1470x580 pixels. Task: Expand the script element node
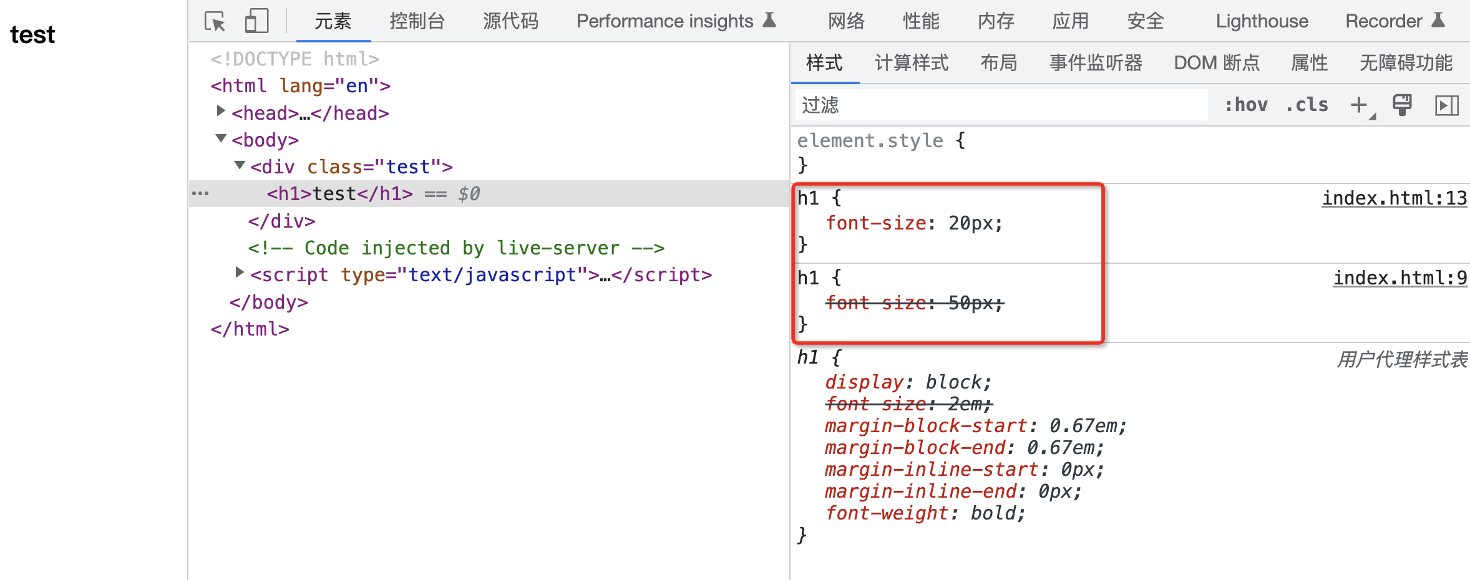click(x=240, y=273)
